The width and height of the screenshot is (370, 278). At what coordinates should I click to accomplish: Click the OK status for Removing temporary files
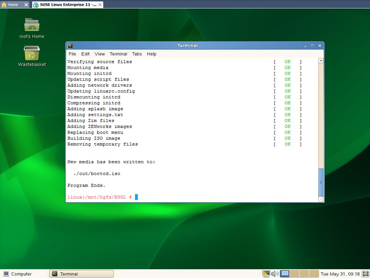pyautogui.click(x=288, y=144)
